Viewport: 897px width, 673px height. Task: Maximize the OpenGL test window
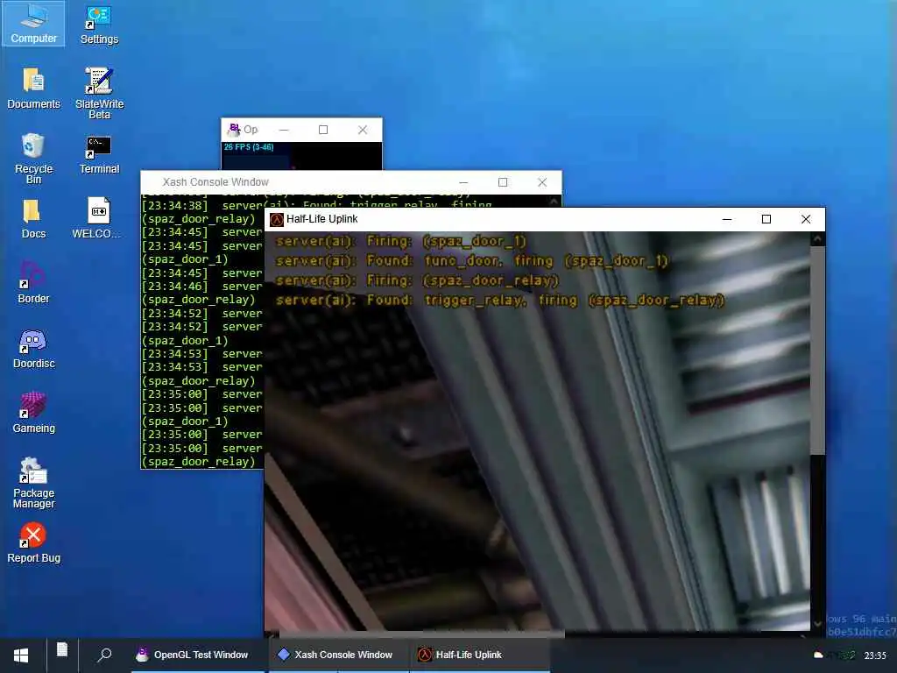click(323, 130)
